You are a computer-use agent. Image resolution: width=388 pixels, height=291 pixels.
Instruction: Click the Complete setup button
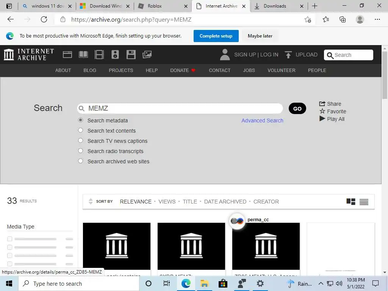[216, 36]
